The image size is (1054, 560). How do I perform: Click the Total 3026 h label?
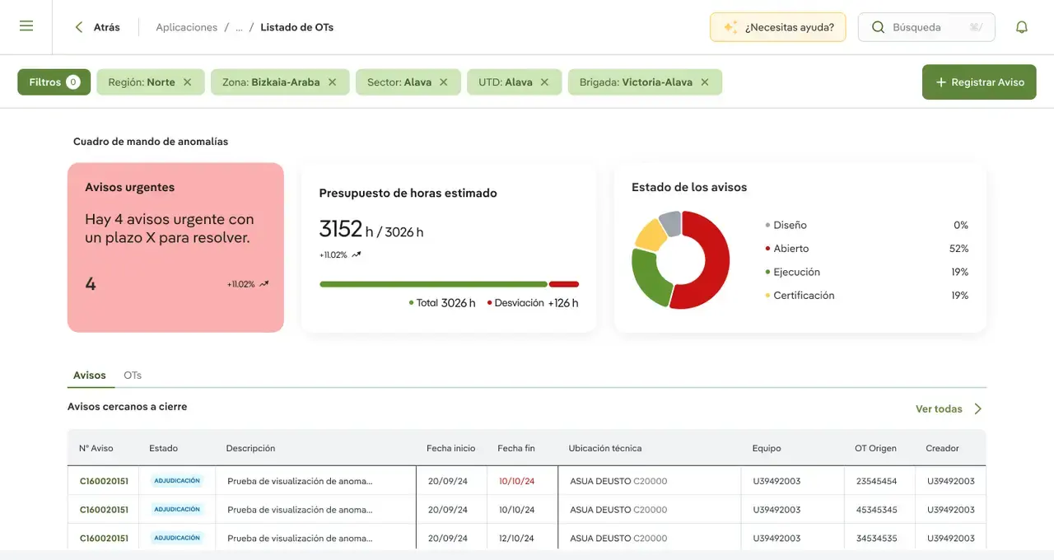(442, 303)
